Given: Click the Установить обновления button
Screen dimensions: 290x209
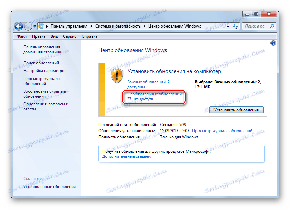Looking at the screenshot, I should point(237,110).
